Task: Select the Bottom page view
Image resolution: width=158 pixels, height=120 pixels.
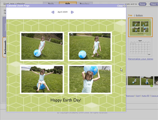Action: (139, 15)
